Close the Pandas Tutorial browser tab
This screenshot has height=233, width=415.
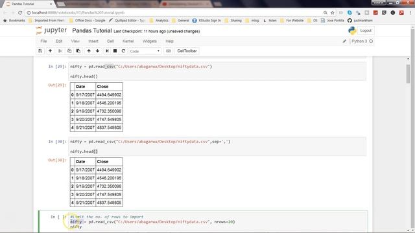pyautogui.click(x=51, y=5)
